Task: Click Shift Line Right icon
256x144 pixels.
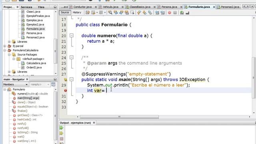Action: 163,12
